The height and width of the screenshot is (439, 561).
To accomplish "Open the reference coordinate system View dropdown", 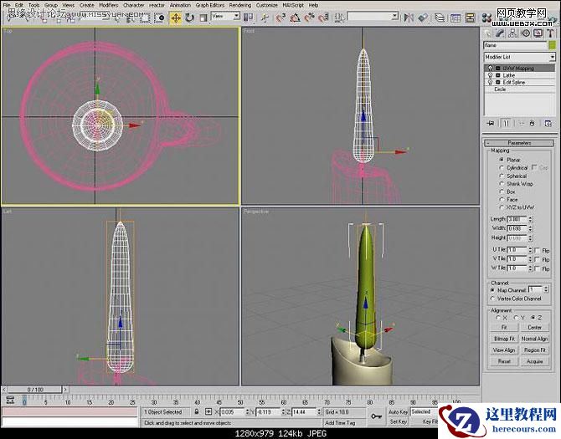I will (225, 16).
